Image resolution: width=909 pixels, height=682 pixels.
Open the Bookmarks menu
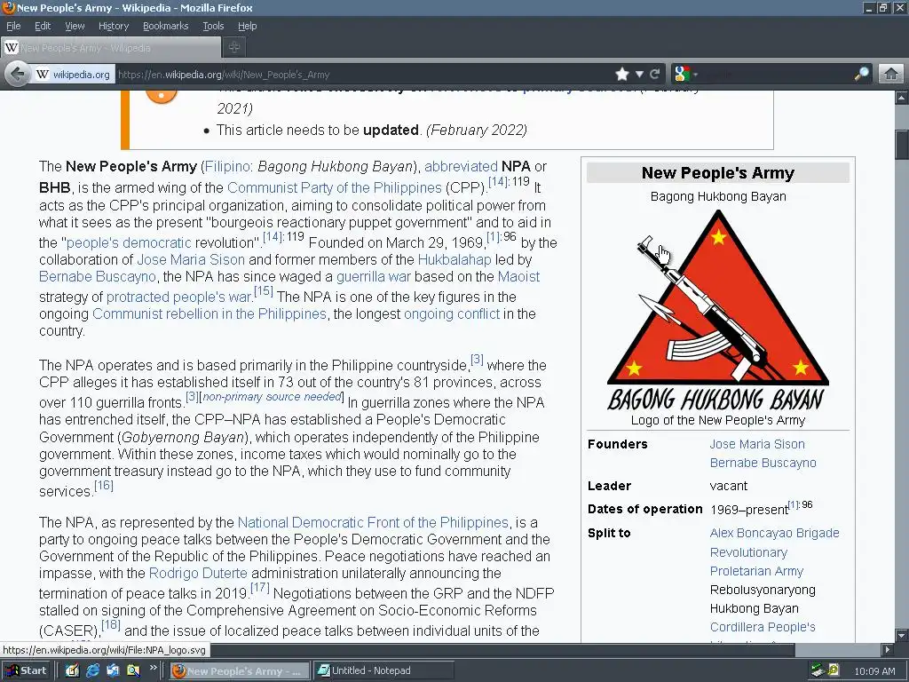coord(166,26)
